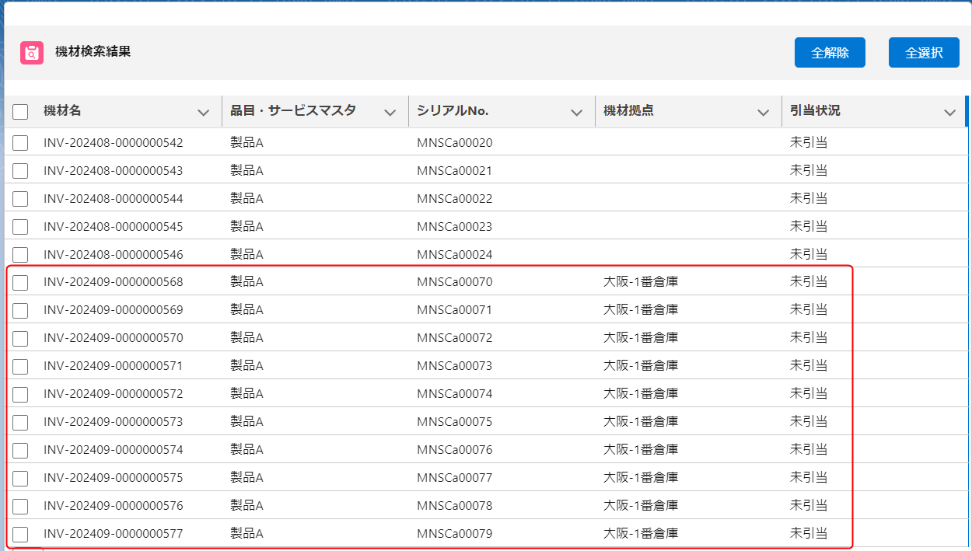Click serial number MNSCa00021 cell
Image resolution: width=972 pixels, height=551 pixels.
tap(454, 171)
